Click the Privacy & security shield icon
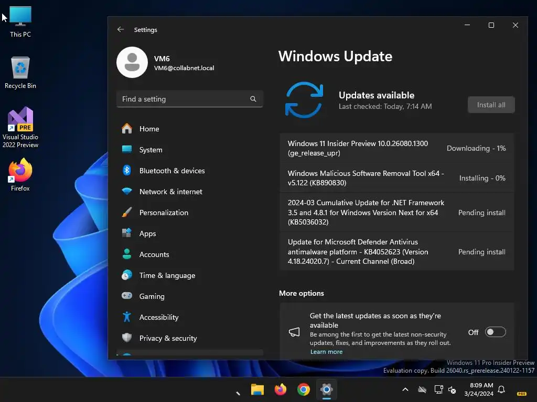 coord(127,338)
